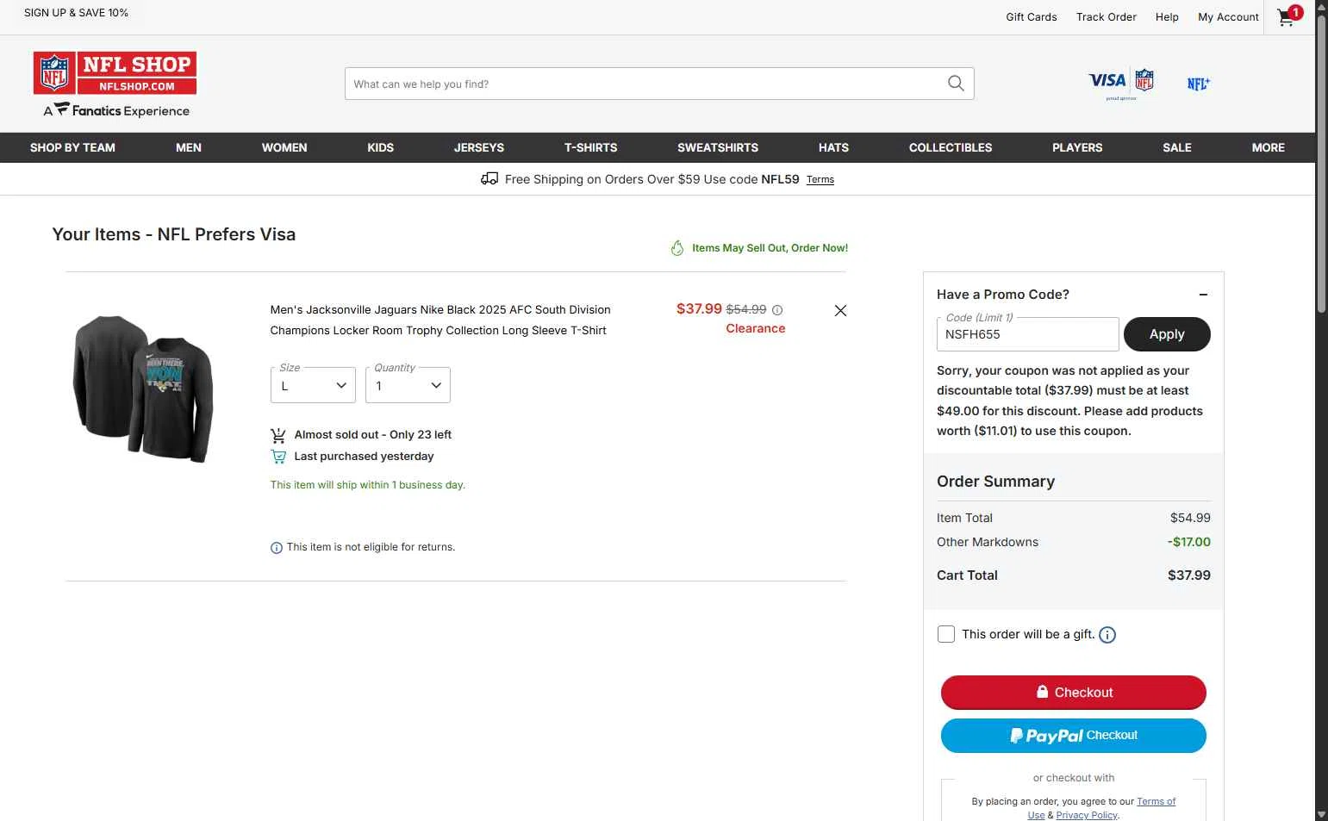
Task: Open the Terms of Use link
Action: [x=1101, y=808]
